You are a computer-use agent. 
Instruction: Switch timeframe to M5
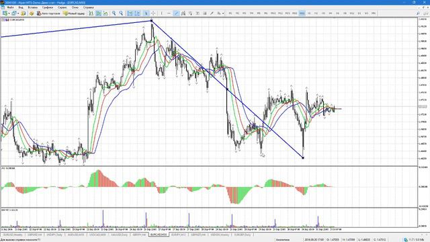click(x=259, y=13)
